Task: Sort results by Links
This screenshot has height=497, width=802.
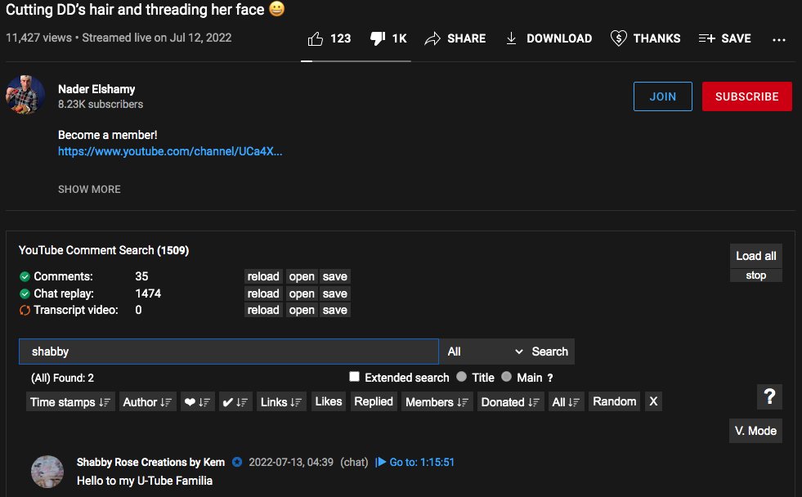Action: coord(280,402)
